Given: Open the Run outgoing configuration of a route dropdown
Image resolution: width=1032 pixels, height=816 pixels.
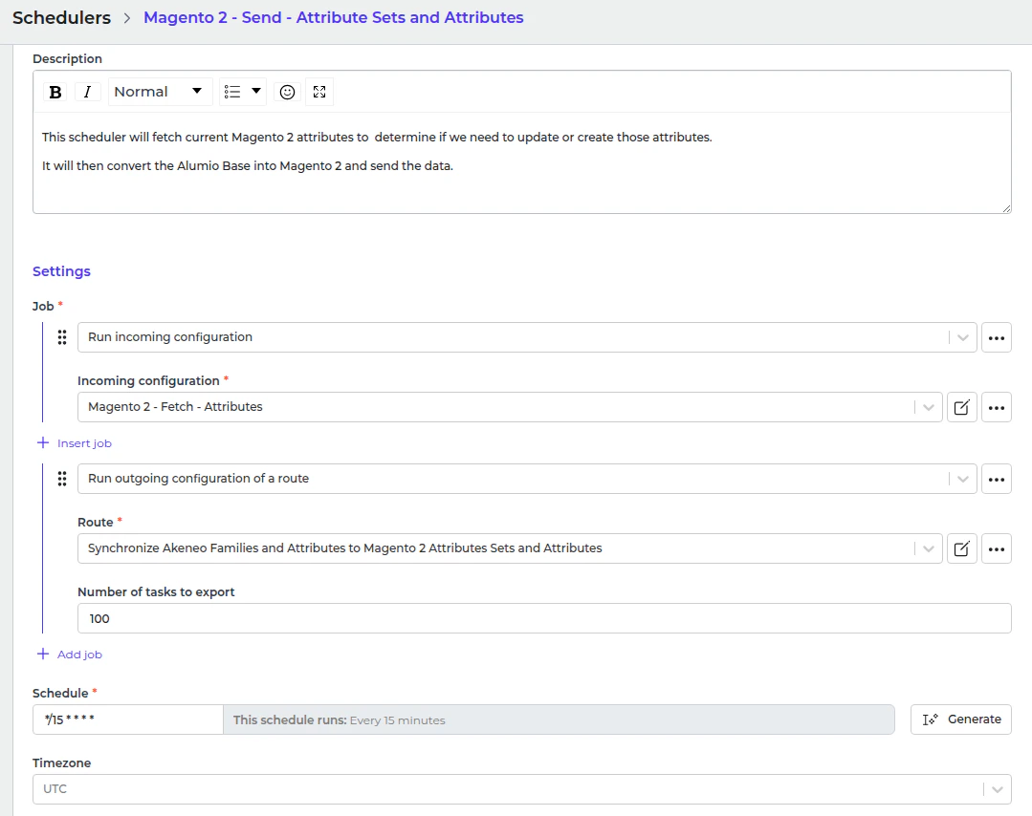Looking at the screenshot, I should tap(527, 479).
